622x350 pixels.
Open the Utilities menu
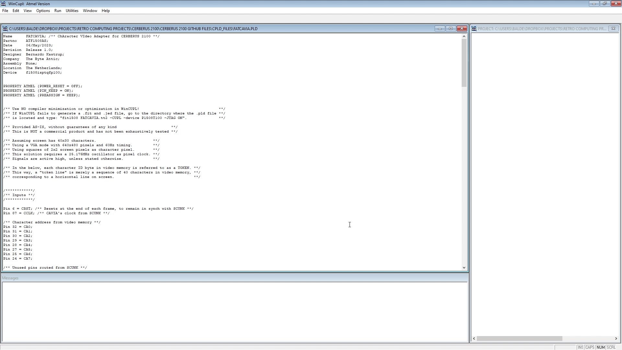click(x=72, y=11)
